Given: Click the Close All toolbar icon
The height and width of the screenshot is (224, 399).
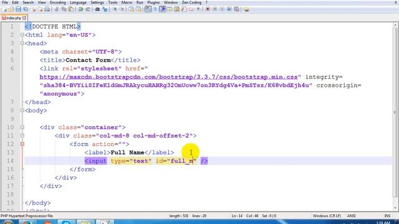Looking at the screenshot, I should (x=41, y=9).
